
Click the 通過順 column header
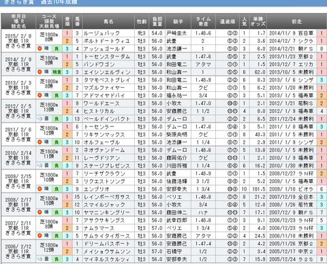click(228, 22)
